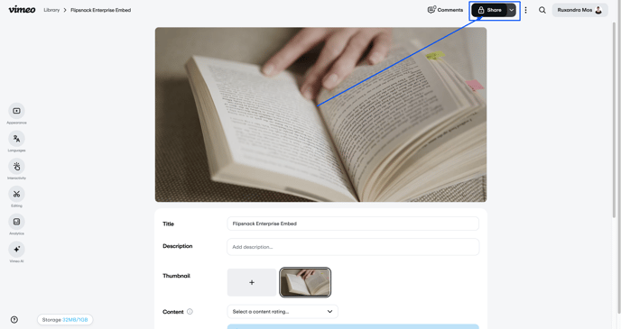Open the content rating dropdown
This screenshot has width=621, height=329.
click(283, 312)
